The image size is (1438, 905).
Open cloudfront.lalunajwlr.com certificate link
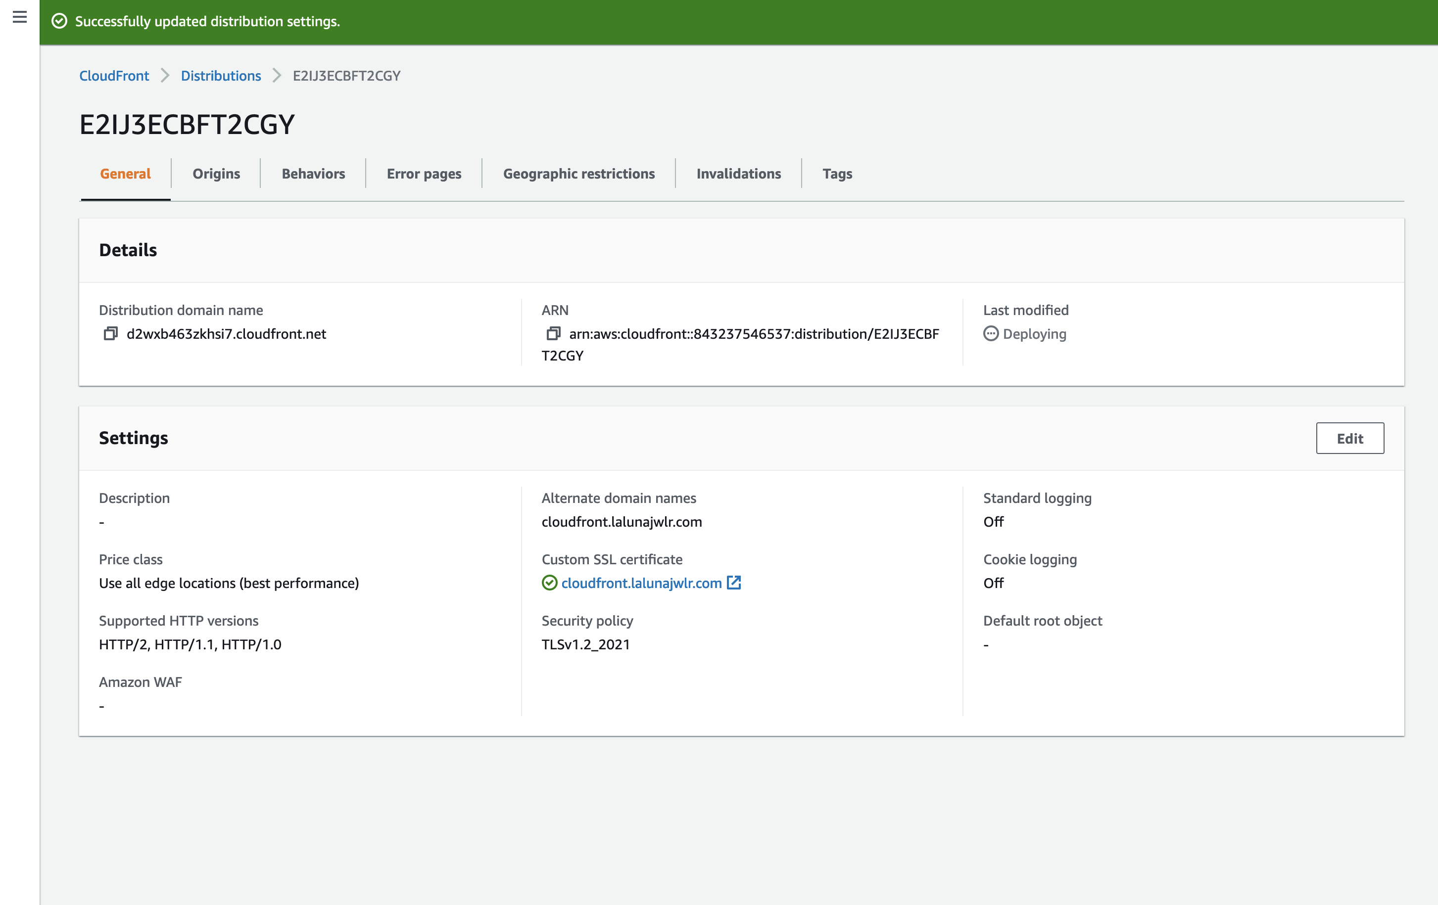(641, 583)
